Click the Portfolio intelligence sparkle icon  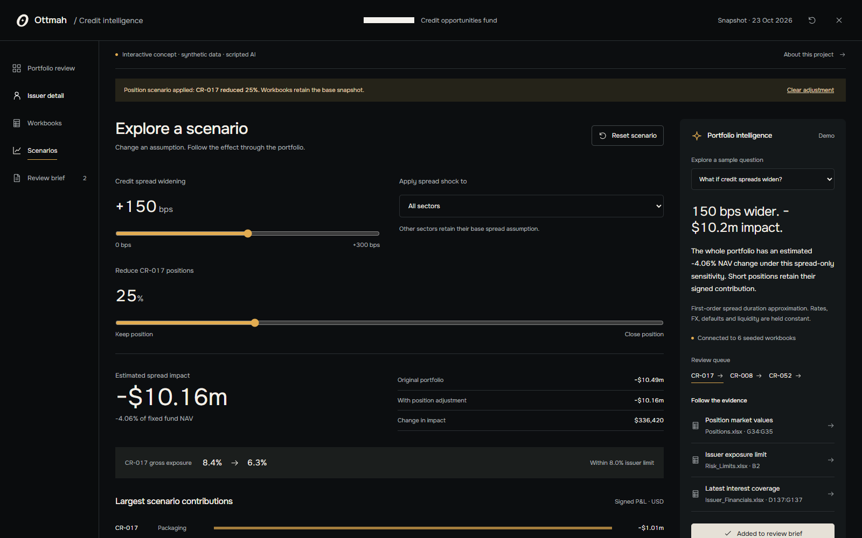point(697,136)
